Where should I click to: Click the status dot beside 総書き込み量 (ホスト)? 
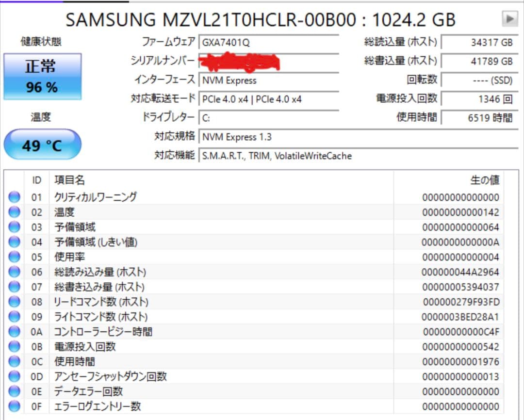[x=15, y=286]
